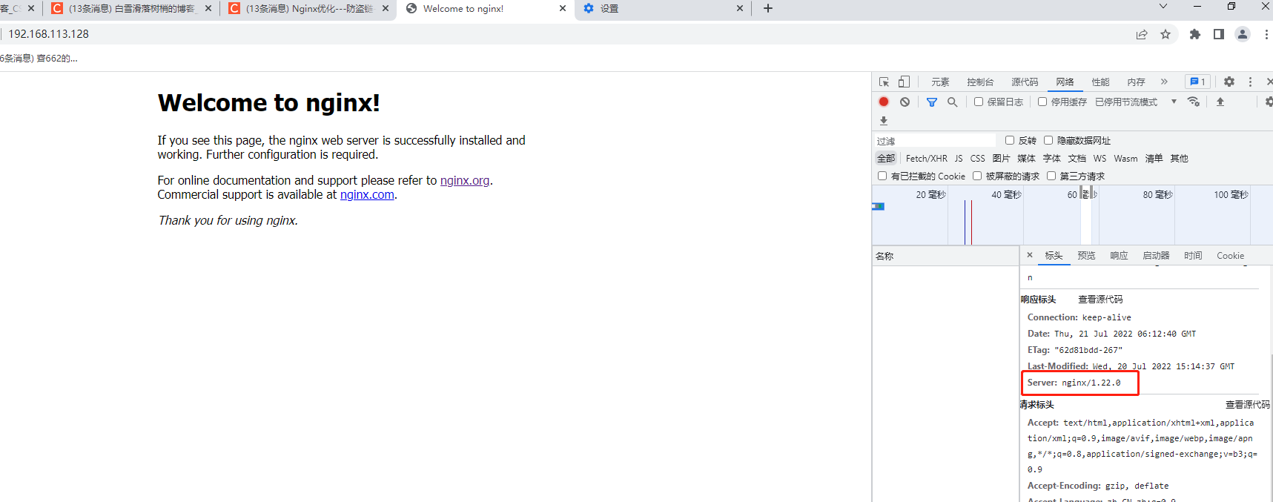
Task: Open DevTools customize three-dot menu
Action: point(1250,82)
